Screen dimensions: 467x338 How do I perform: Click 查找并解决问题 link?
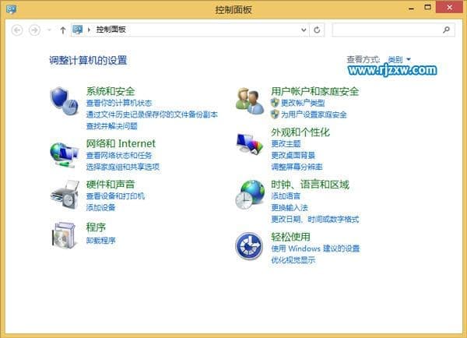point(111,126)
